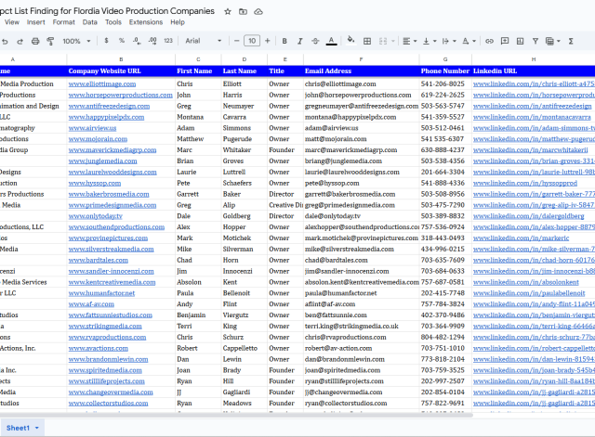Screen dimensions: 595x437
Task: Open the Sheet1 tab options arrow
Action: 37,428
